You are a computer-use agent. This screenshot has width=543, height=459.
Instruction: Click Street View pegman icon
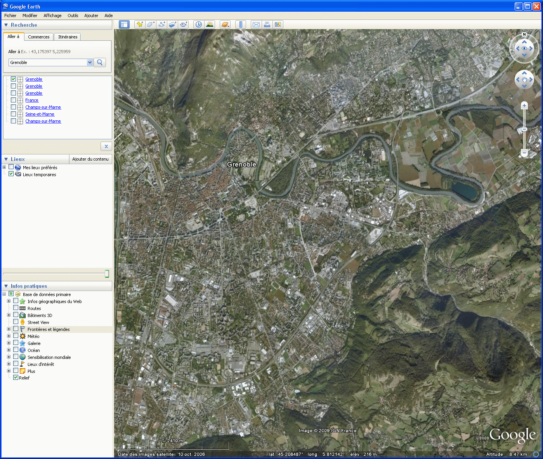[x=23, y=322]
